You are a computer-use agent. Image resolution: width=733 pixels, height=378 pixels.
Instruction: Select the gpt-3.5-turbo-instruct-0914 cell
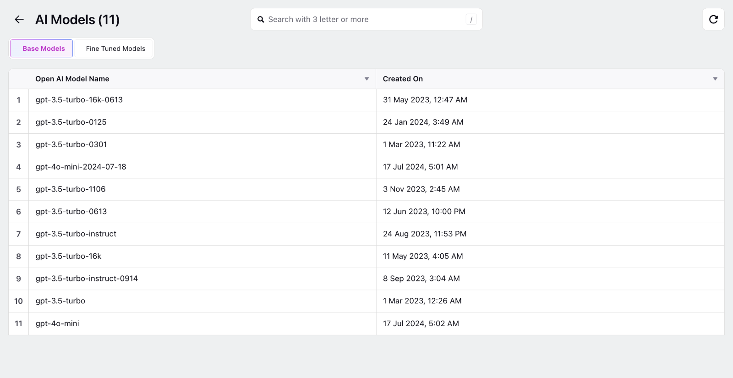(202, 279)
